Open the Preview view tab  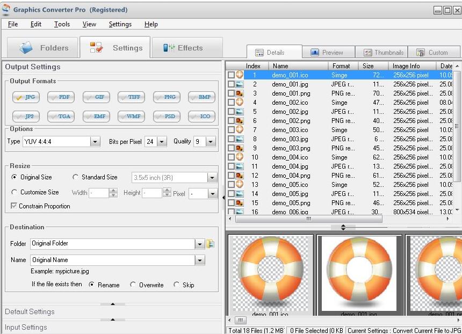point(328,53)
